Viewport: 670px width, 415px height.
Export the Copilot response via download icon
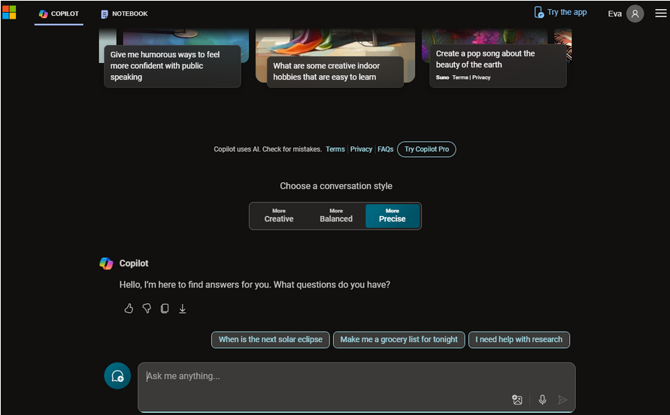click(183, 308)
